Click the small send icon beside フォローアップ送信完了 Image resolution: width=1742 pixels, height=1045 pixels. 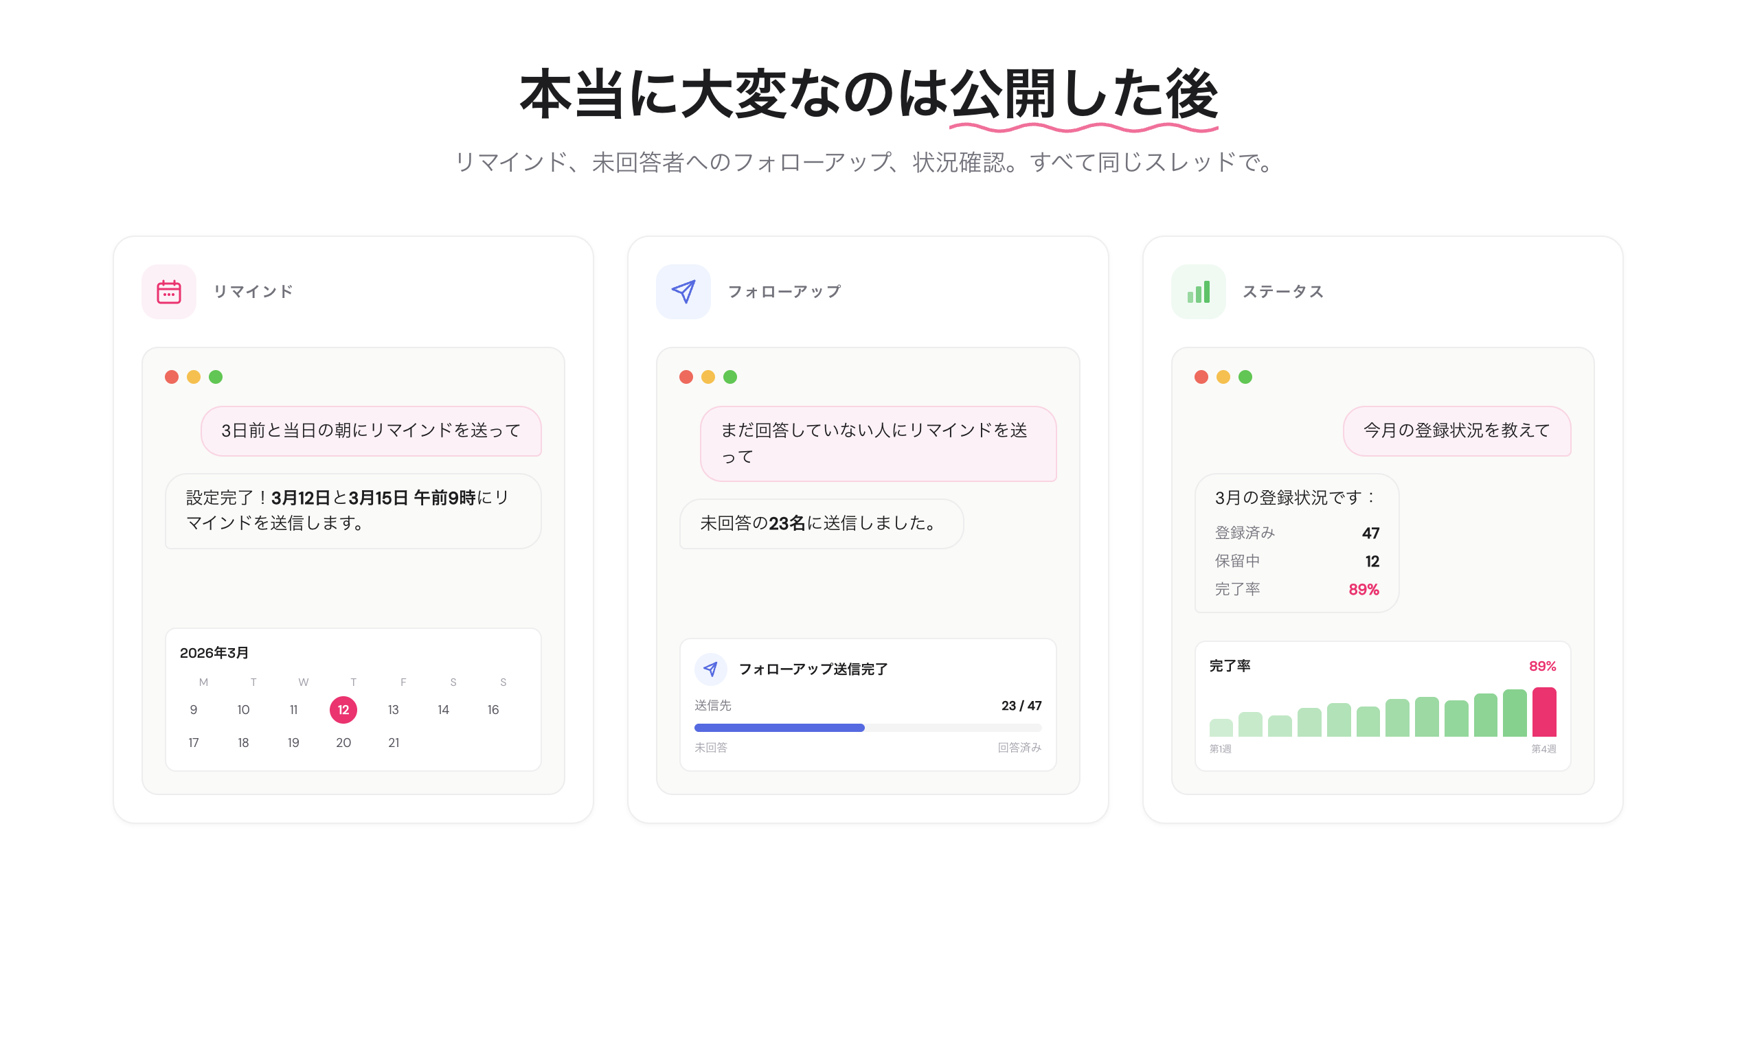pos(710,668)
